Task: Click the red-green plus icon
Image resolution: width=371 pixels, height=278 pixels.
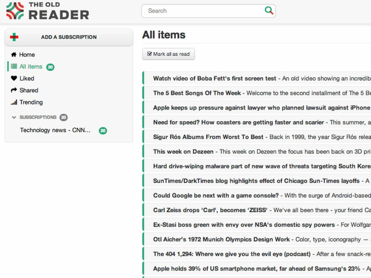Action: coord(14,37)
